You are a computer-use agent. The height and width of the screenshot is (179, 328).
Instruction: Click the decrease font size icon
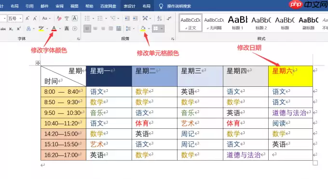(x=35, y=18)
